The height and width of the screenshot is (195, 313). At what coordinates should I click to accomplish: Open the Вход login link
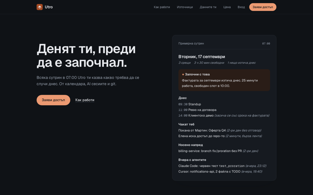tap(241, 7)
